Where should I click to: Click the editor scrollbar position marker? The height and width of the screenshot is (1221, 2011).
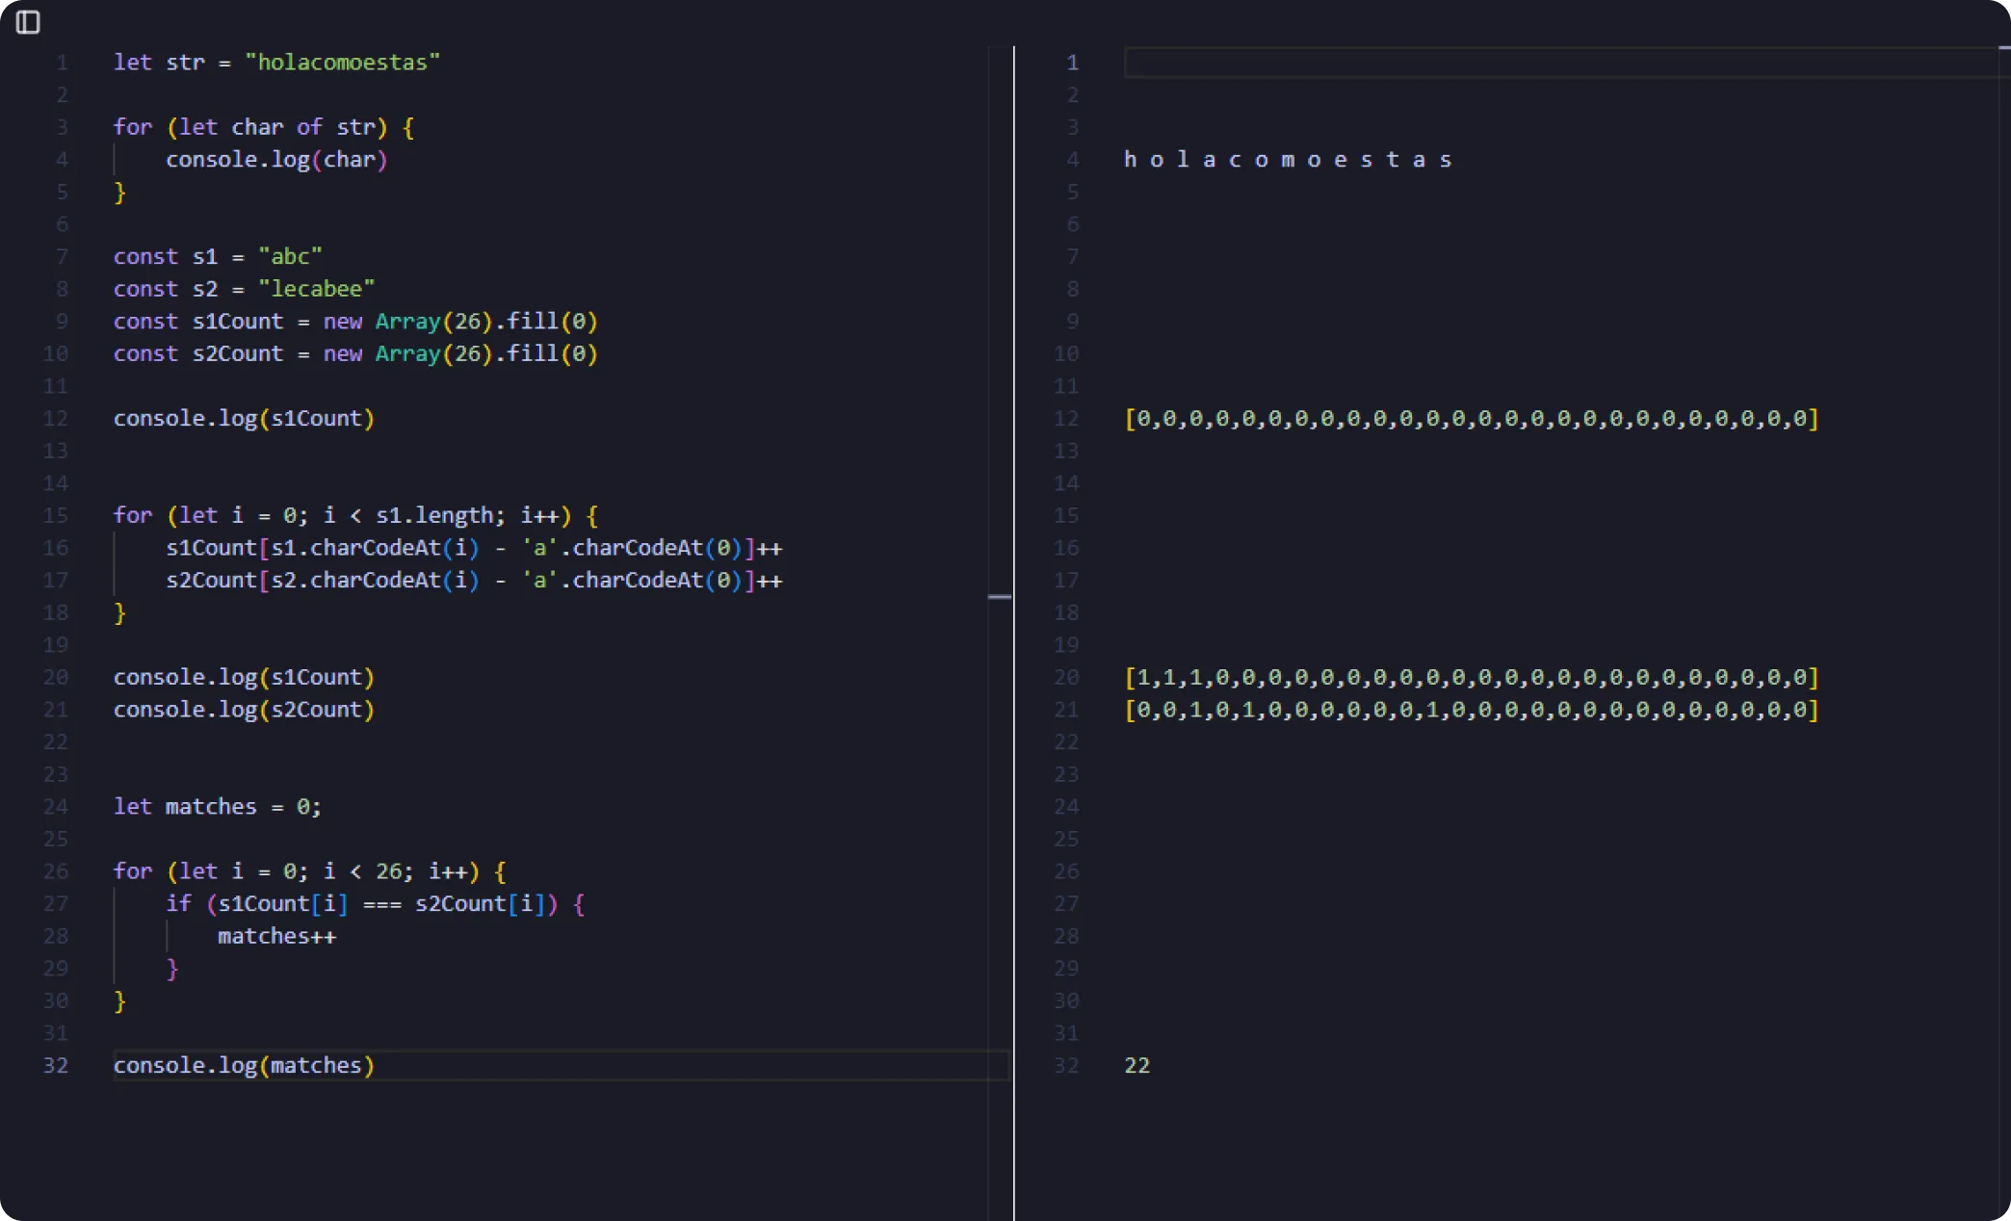click(1000, 597)
